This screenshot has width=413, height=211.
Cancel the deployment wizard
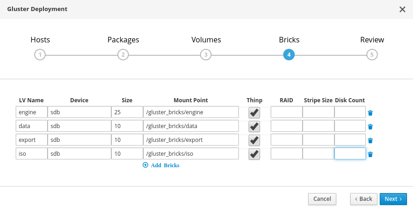pos(322,199)
